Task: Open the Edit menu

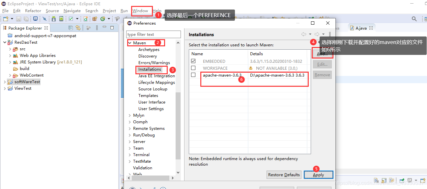Action: (x=17, y=11)
